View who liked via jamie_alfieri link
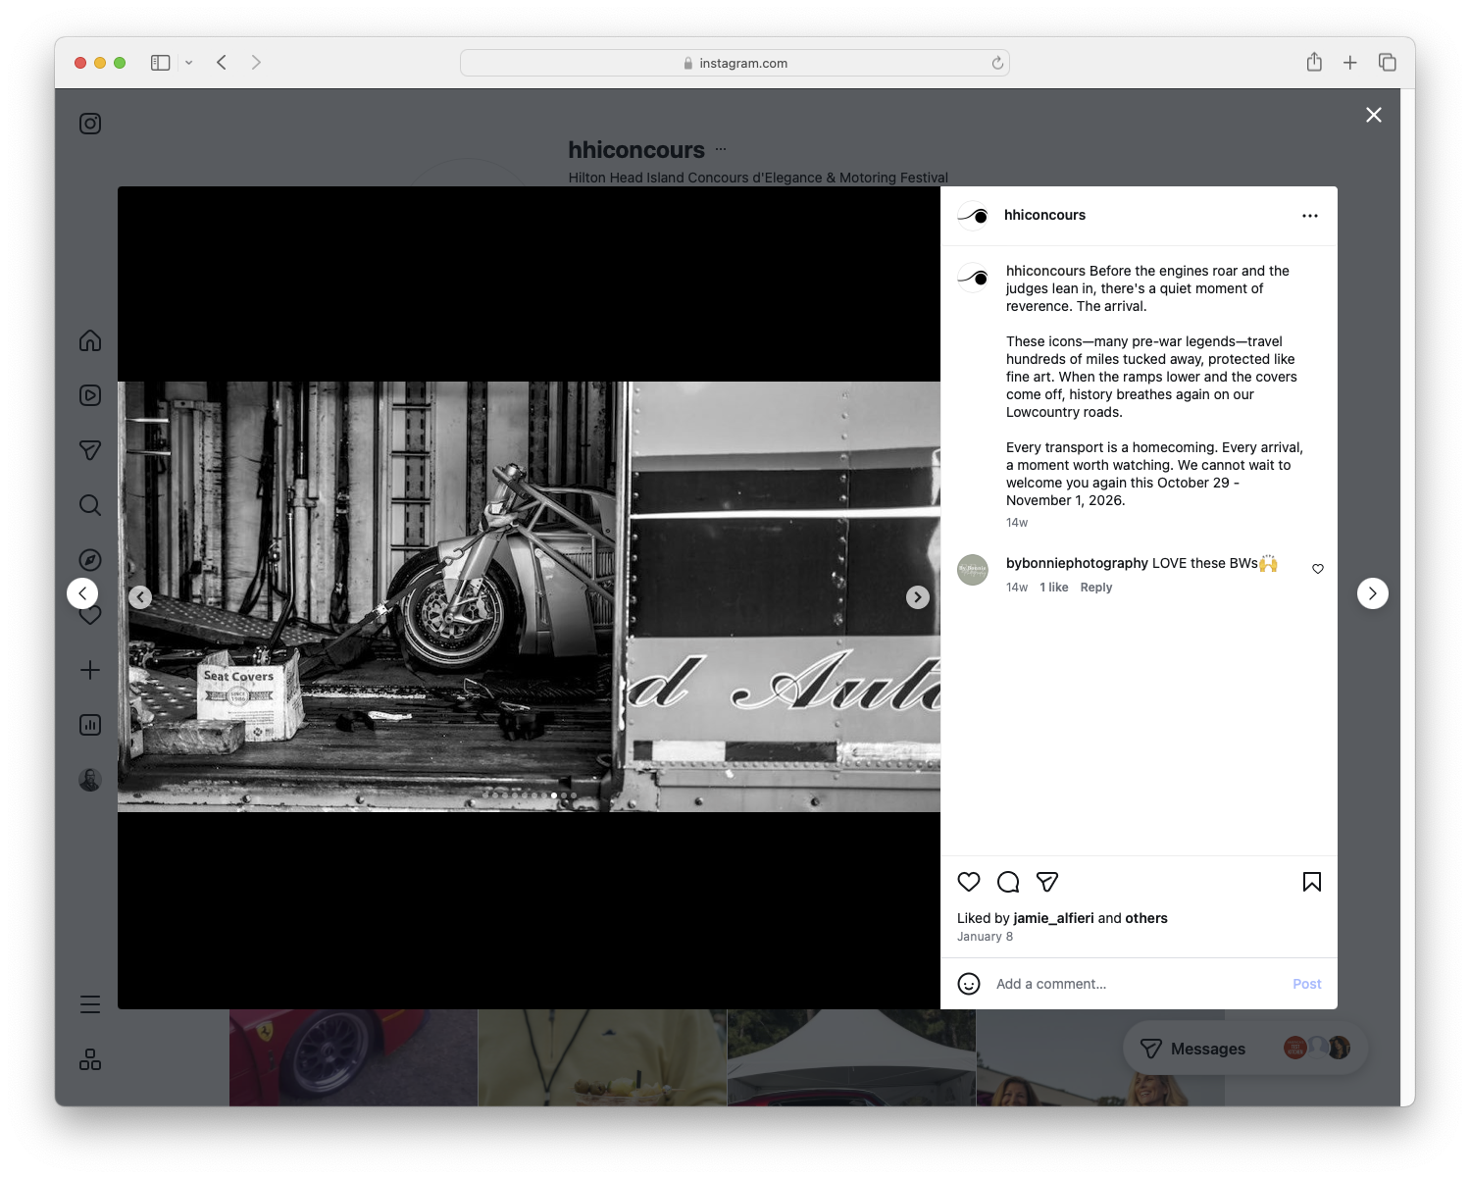Viewport: 1470px width, 1179px height. [1053, 918]
